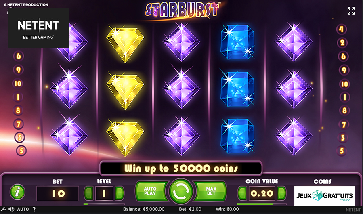Select payline 10 indicator on left

tap(18, 83)
